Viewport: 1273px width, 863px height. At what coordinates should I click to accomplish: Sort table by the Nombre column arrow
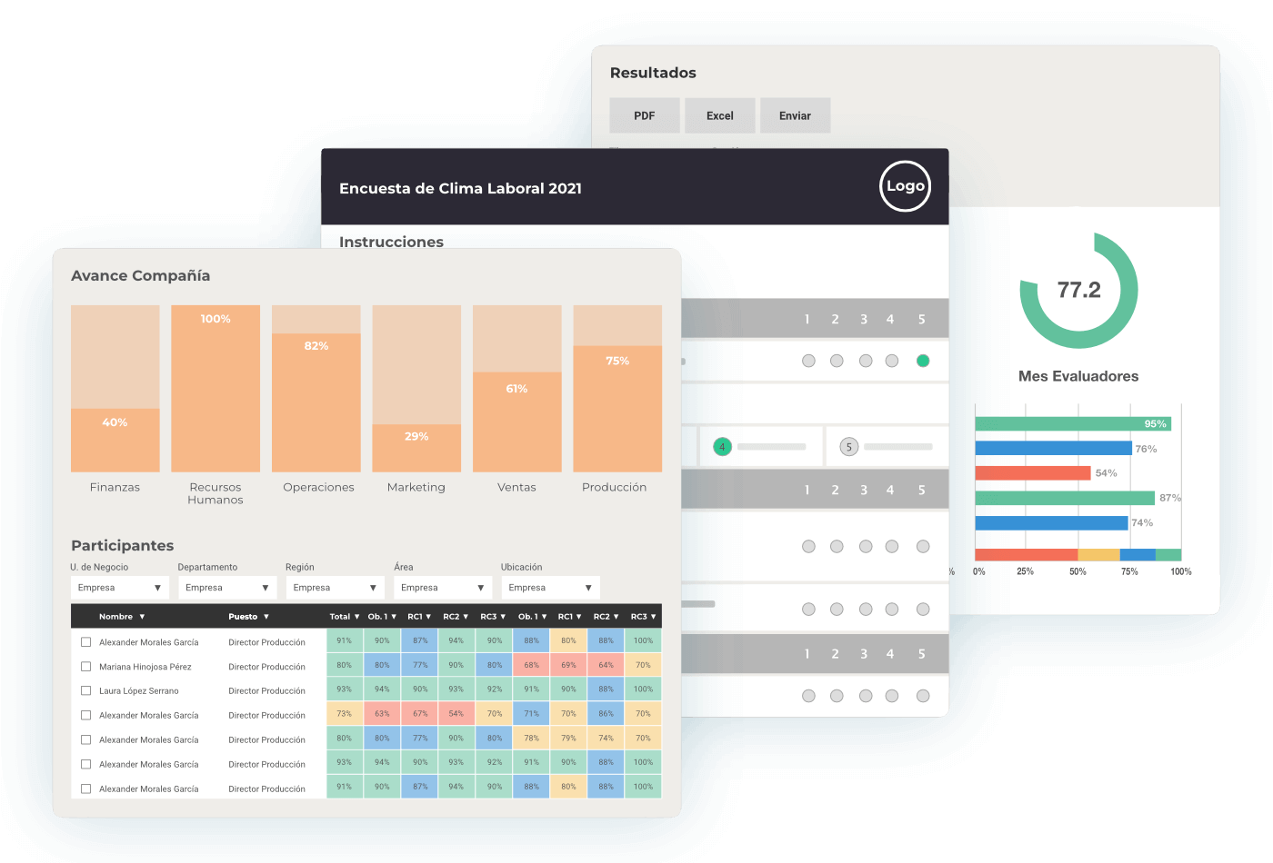[142, 617]
